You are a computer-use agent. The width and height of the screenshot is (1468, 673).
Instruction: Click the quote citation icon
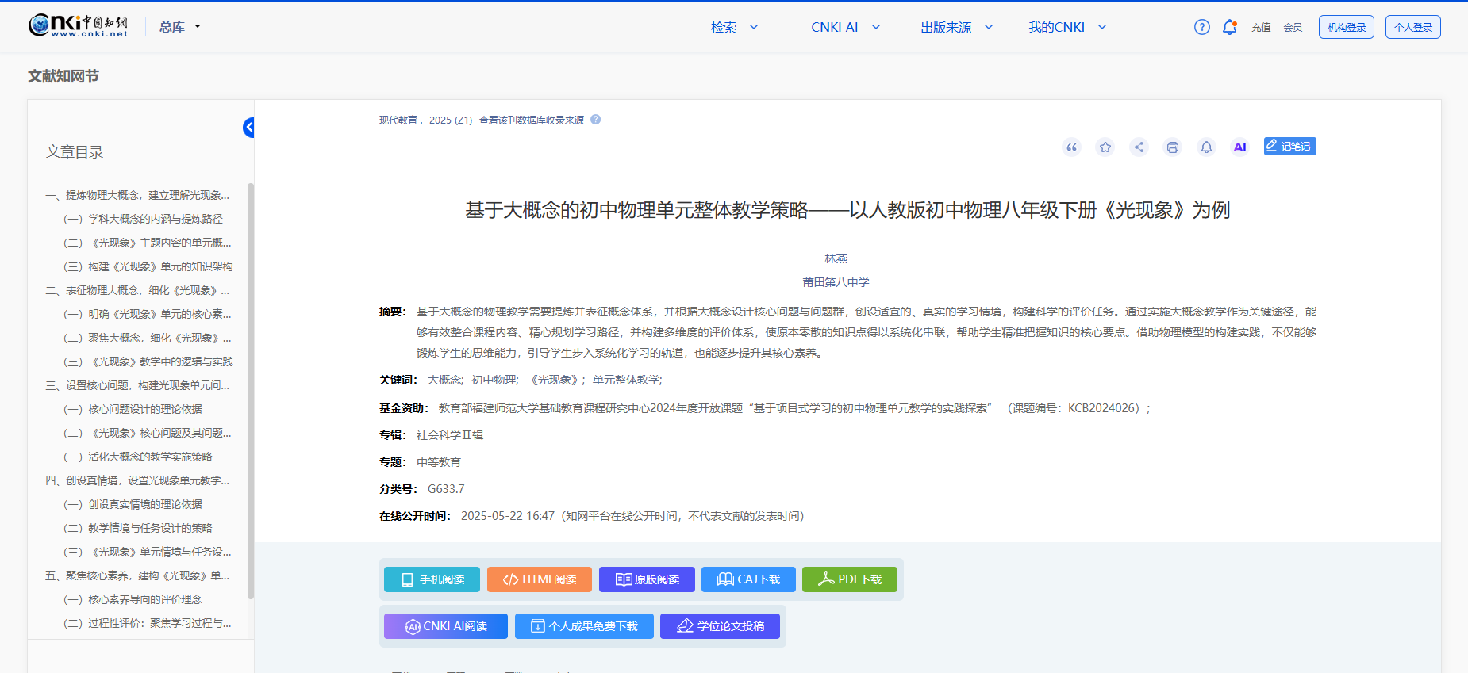click(1071, 147)
